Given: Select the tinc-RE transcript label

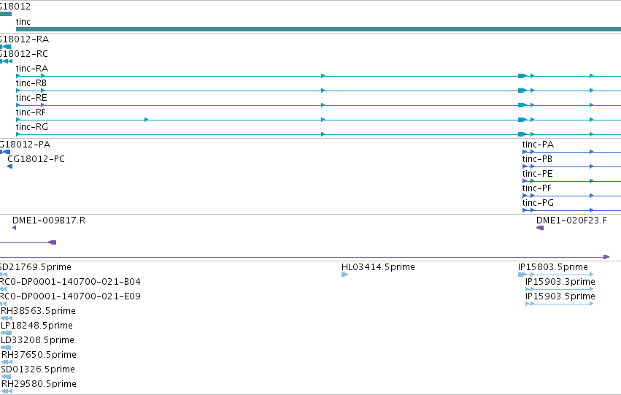Looking at the screenshot, I should 31,98.
